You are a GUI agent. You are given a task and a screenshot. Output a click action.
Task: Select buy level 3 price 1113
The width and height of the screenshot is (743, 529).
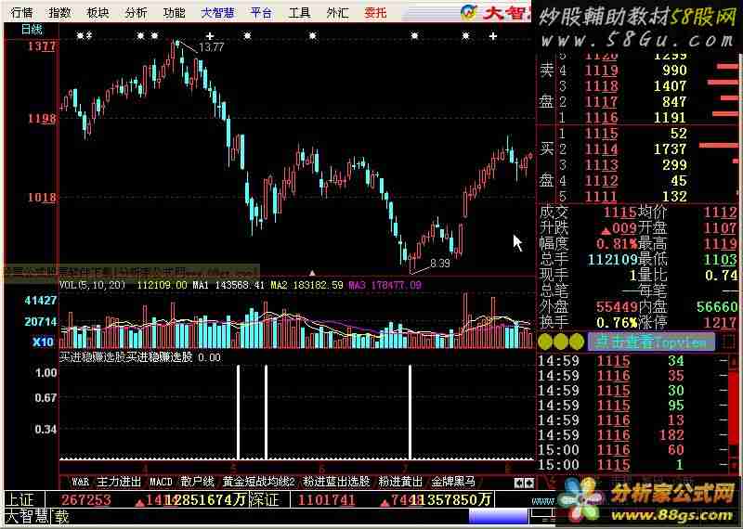point(601,165)
